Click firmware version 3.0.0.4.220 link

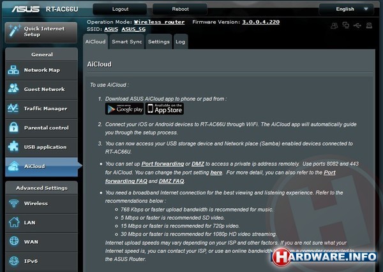coord(260,22)
